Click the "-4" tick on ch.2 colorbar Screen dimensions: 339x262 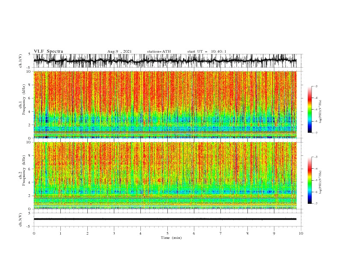tap(316, 169)
